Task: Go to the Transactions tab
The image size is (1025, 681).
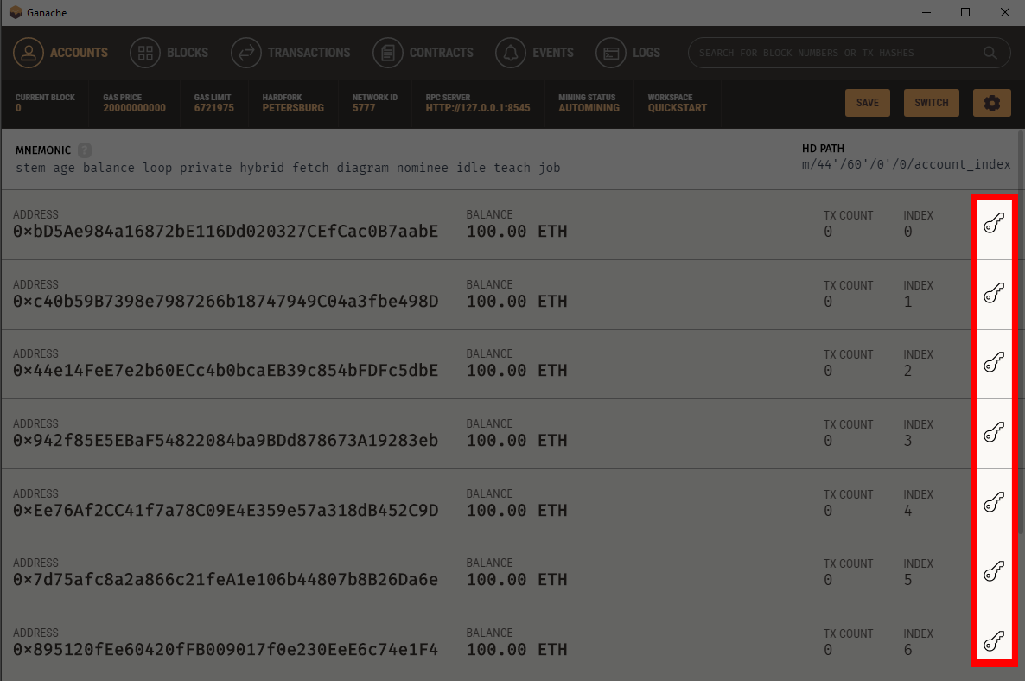Action: [x=291, y=53]
